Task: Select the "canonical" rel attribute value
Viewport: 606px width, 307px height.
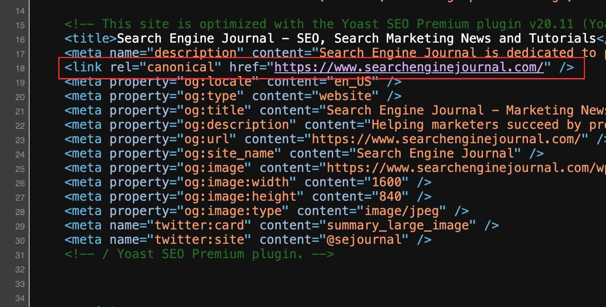Action: coord(180,67)
